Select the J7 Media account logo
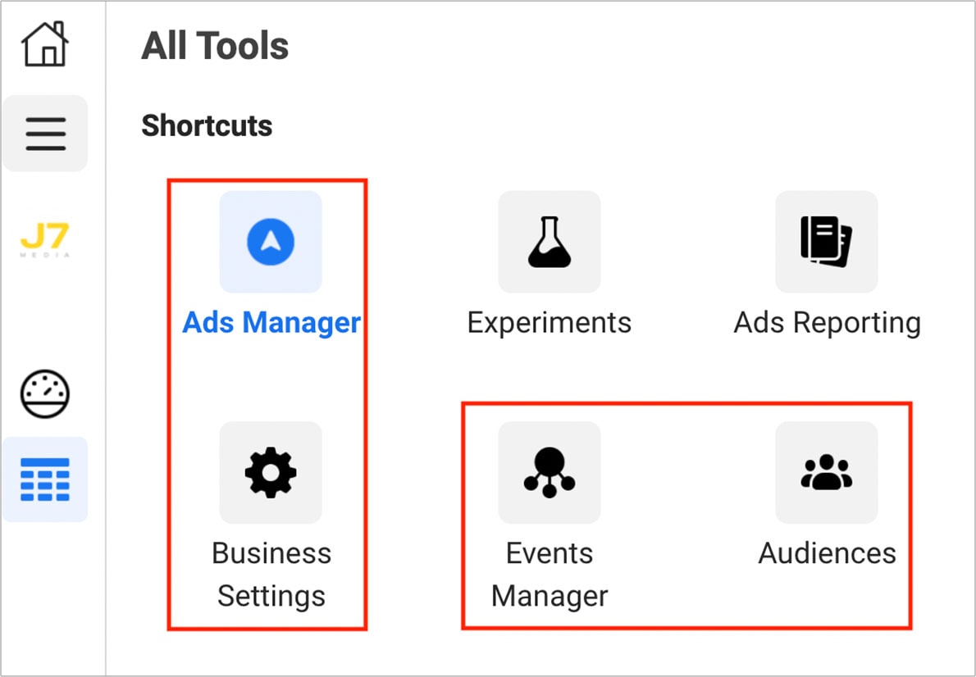Viewport: 976px width, 677px height. click(x=45, y=239)
